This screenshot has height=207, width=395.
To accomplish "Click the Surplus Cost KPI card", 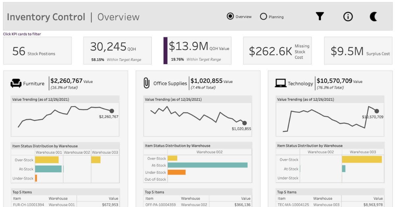I will pos(358,50).
